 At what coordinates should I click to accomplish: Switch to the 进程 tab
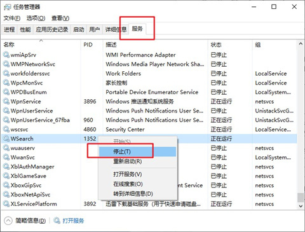[10, 29]
